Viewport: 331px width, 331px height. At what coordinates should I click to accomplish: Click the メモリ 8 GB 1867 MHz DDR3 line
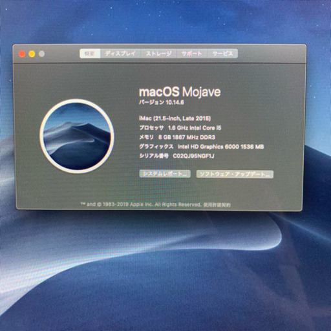coord(177,137)
